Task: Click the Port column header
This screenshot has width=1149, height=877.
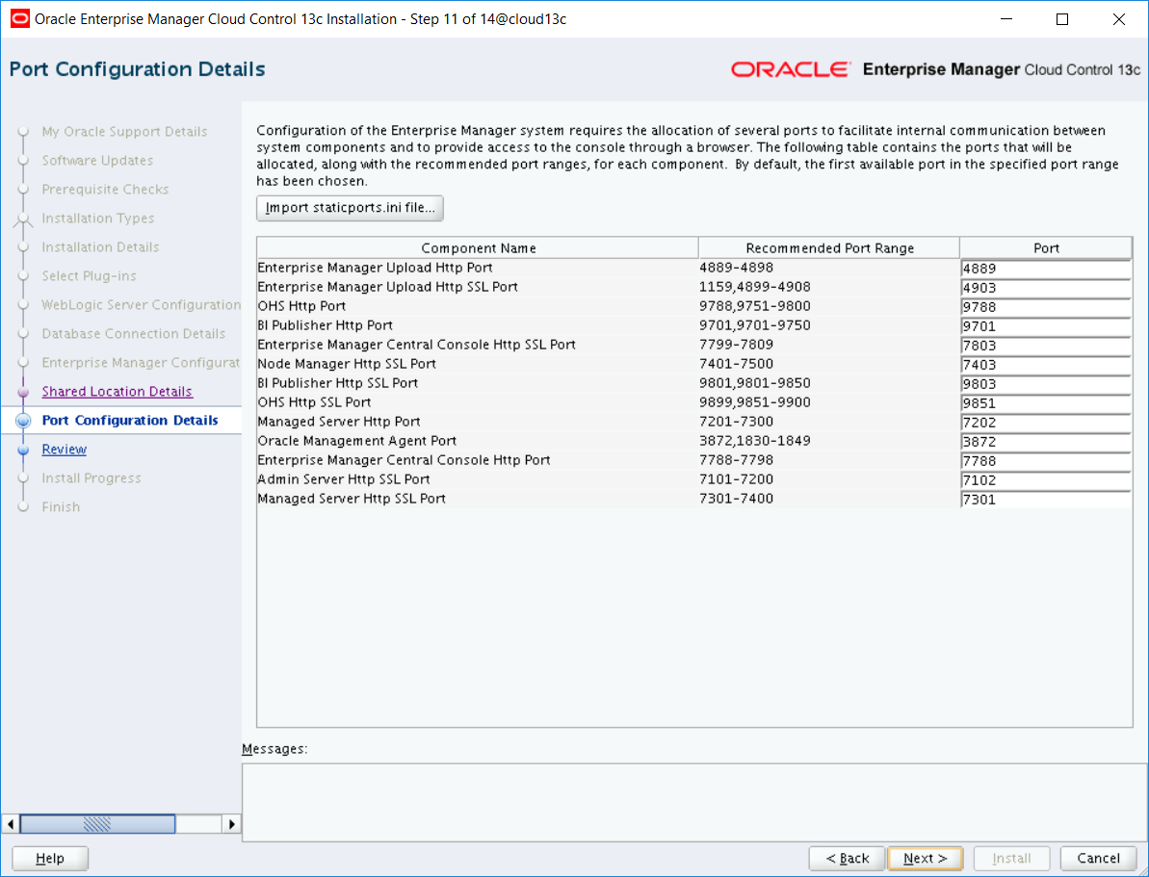Action: (1046, 247)
